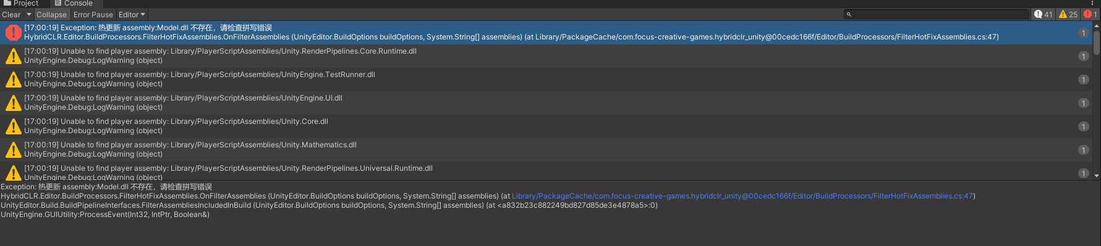Toggle warning count filter showing 25
1101x246 pixels.
[x=1068, y=14]
